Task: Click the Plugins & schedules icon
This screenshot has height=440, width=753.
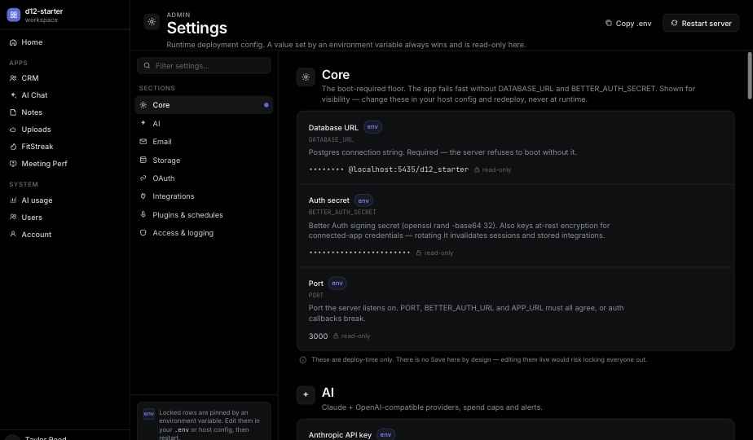Action: (x=143, y=214)
